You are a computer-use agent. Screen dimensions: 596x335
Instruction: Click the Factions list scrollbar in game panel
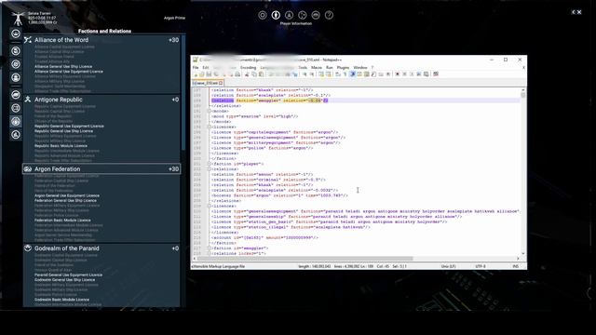point(183,93)
